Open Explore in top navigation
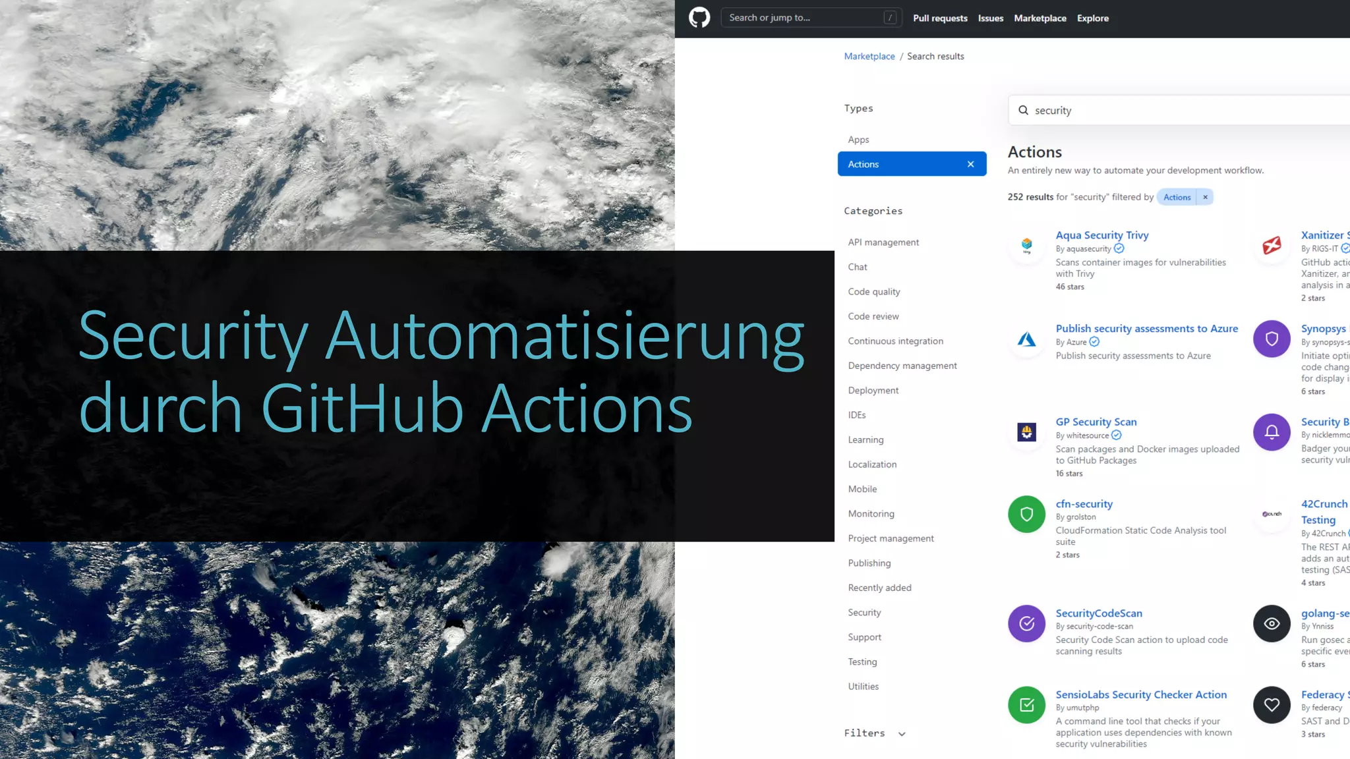The height and width of the screenshot is (759, 1350). pyautogui.click(x=1093, y=18)
